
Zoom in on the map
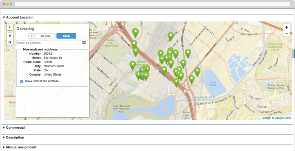(286, 28)
